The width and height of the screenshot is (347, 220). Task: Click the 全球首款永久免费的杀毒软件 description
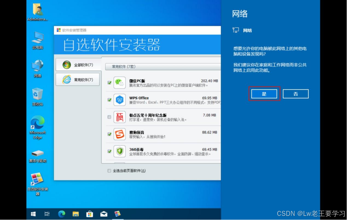pos(170,154)
